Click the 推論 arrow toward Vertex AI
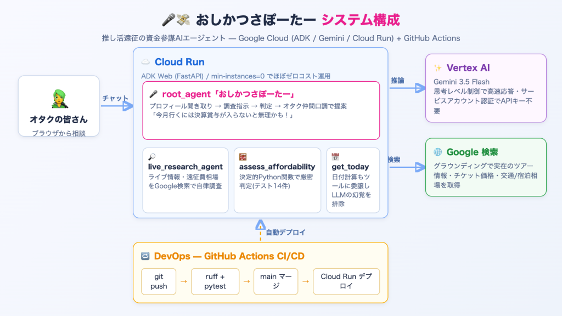 408,88
